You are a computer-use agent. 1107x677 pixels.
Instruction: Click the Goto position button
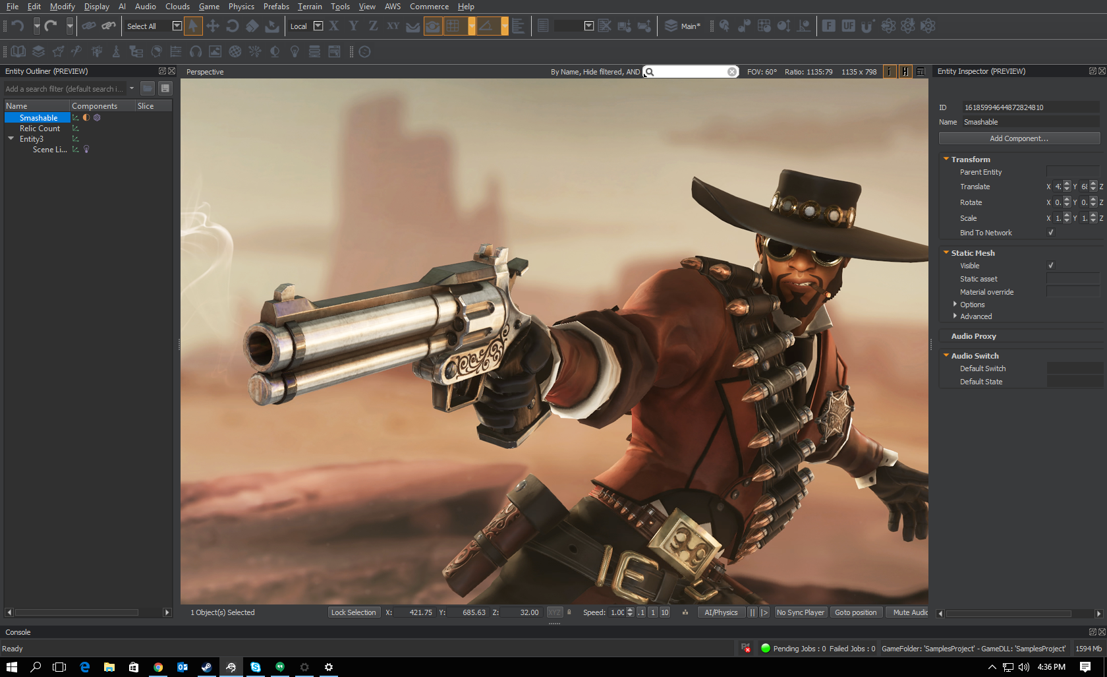click(x=856, y=612)
